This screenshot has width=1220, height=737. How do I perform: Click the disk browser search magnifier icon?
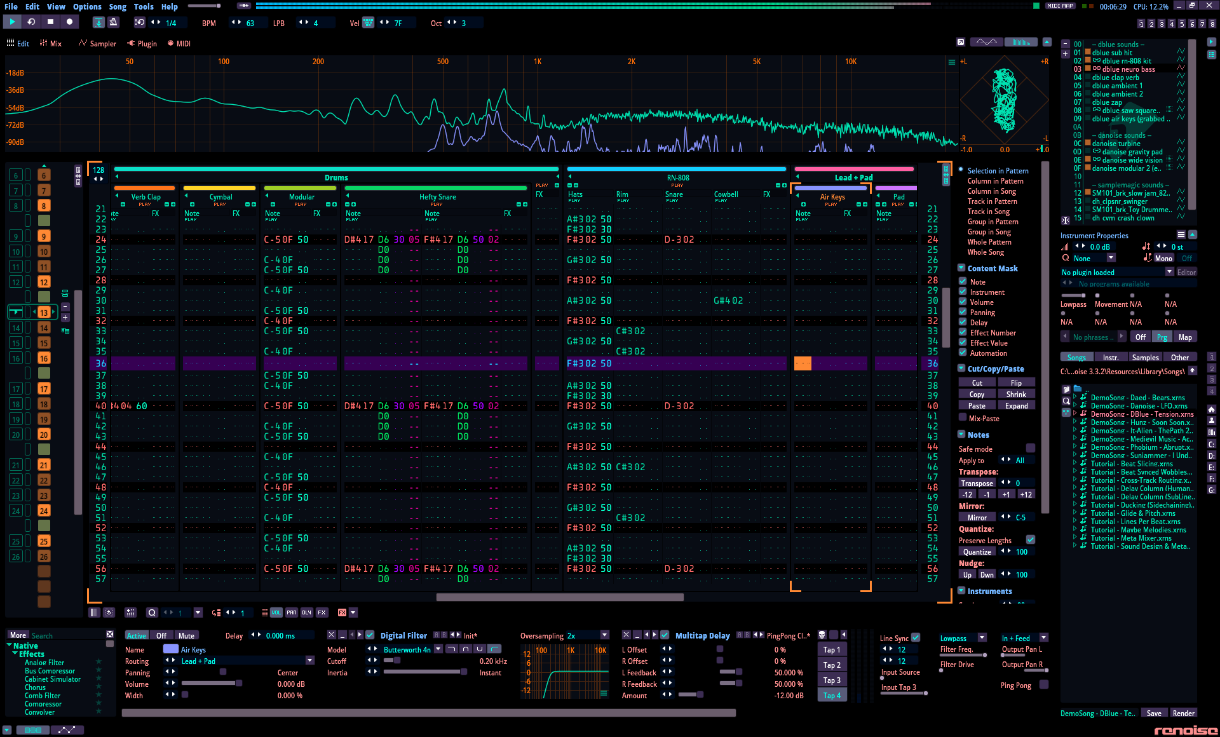(1066, 401)
